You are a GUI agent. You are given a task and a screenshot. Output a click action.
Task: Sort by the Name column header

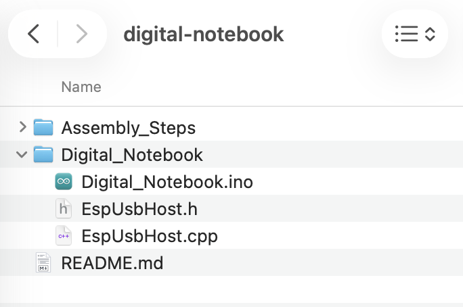(81, 87)
